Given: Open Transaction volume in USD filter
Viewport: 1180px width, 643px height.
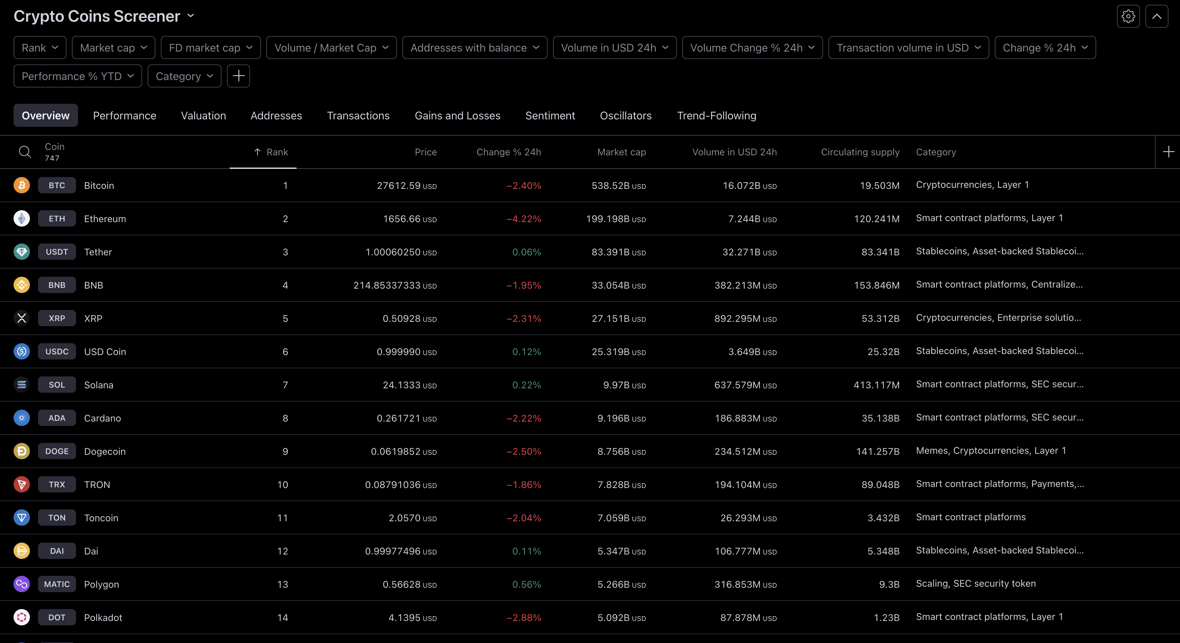Looking at the screenshot, I should (909, 47).
